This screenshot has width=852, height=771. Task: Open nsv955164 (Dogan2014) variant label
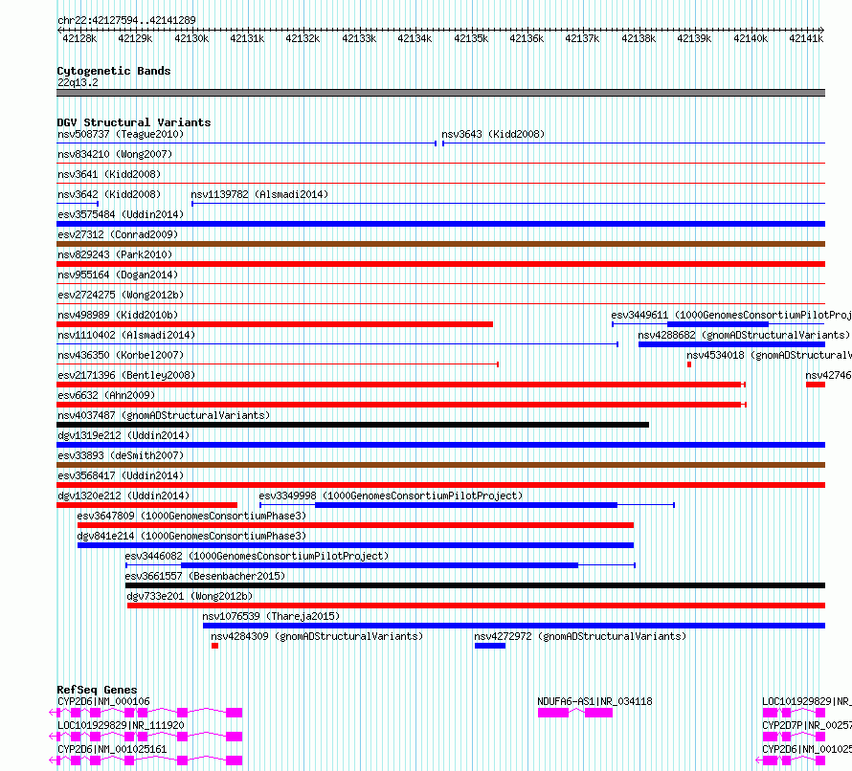[x=118, y=275]
